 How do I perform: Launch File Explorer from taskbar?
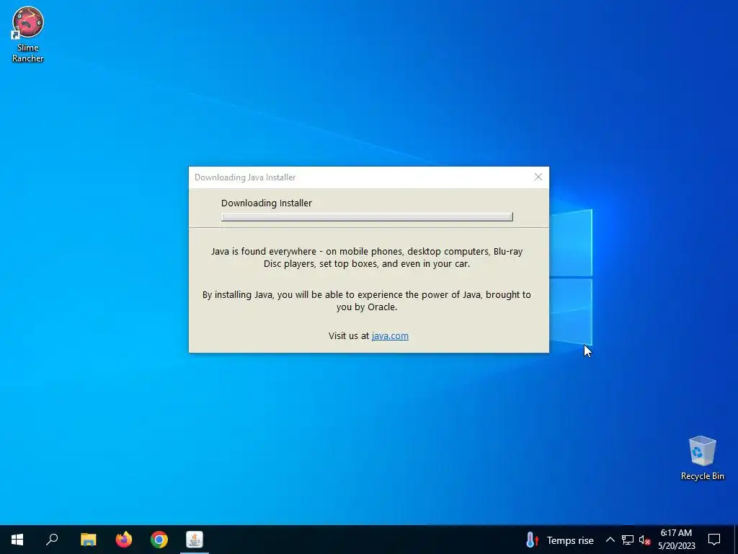(x=88, y=540)
